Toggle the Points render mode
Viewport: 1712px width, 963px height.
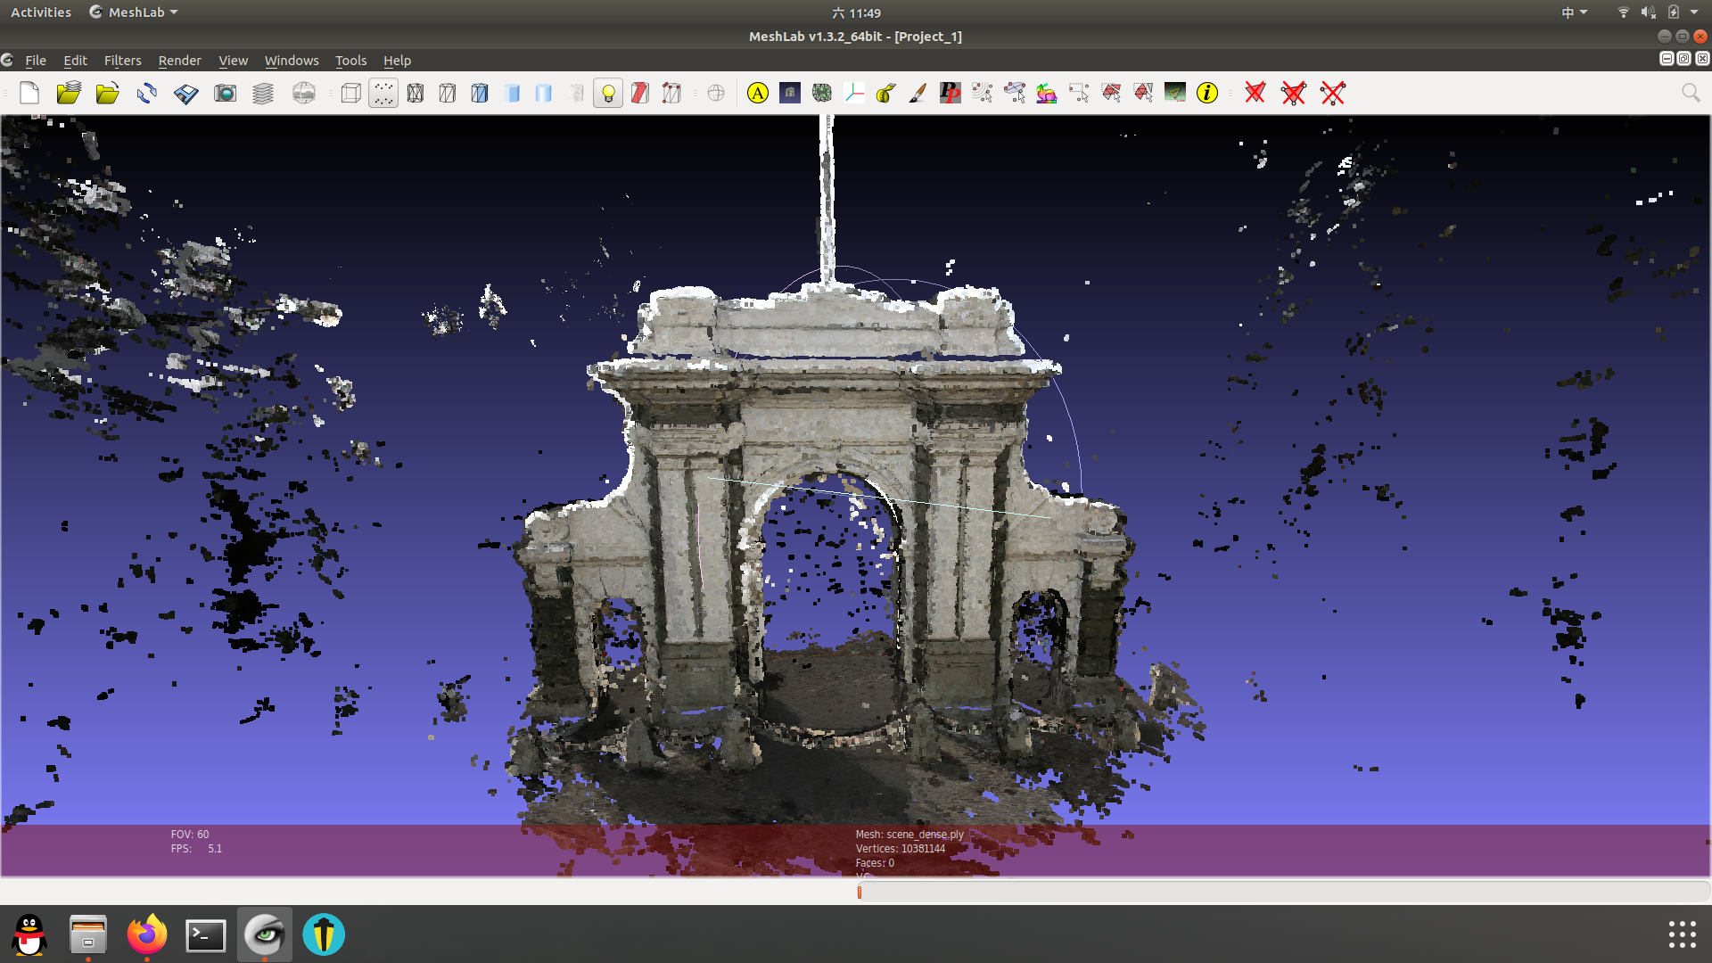[x=383, y=93]
